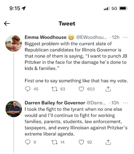Open more options on Emma Woodhouse's tweet

[125, 37]
